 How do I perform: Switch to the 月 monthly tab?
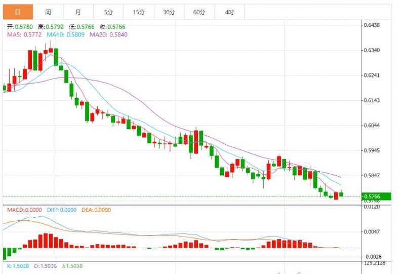(78, 12)
